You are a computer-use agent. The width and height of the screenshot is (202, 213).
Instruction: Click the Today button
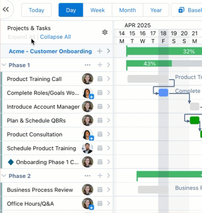pos(36,10)
